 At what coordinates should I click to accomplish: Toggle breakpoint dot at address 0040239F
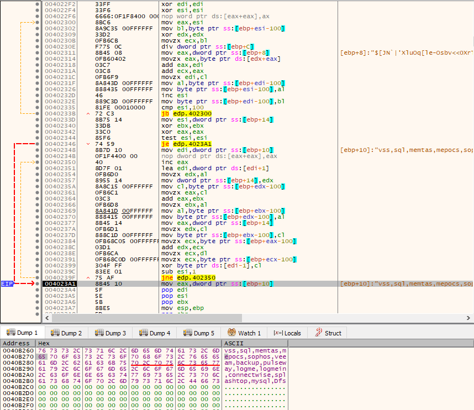tap(37, 277)
